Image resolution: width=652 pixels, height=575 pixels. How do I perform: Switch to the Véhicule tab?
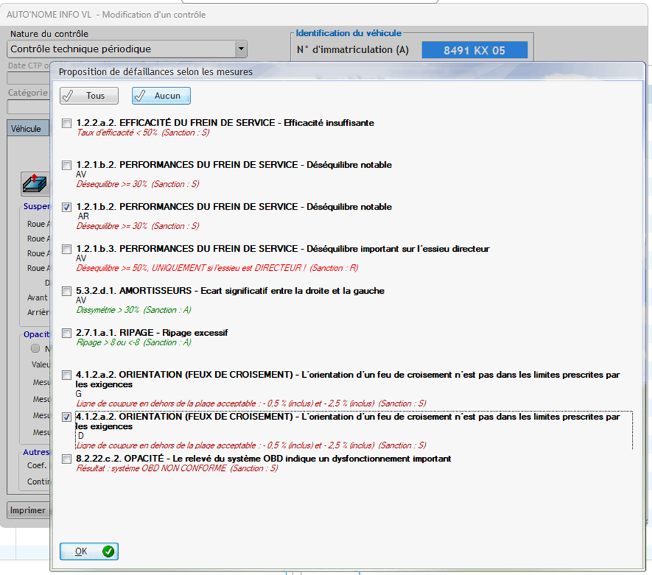point(26,129)
